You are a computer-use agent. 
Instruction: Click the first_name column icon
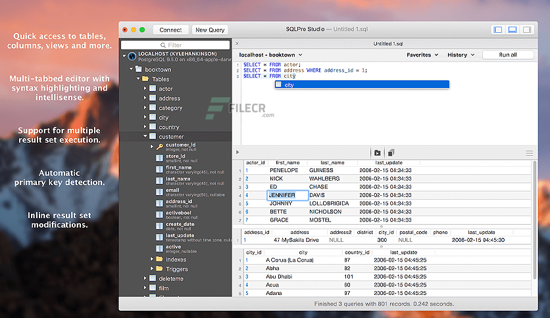click(x=160, y=170)
